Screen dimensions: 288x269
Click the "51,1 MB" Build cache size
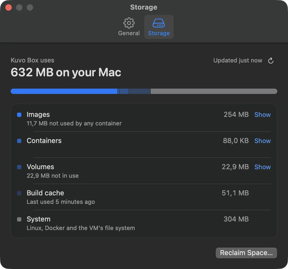coord(235,193)
